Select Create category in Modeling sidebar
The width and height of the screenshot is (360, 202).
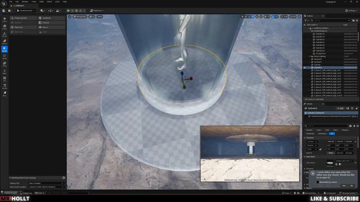(x=4, y=27)
